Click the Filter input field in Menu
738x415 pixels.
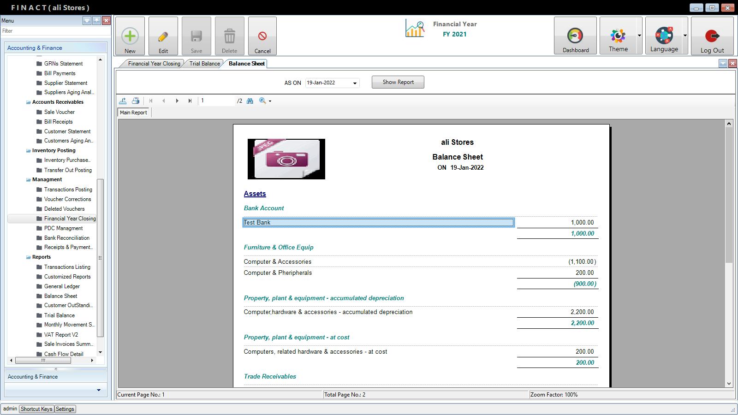pyautogui.click(x=55, y=31)
